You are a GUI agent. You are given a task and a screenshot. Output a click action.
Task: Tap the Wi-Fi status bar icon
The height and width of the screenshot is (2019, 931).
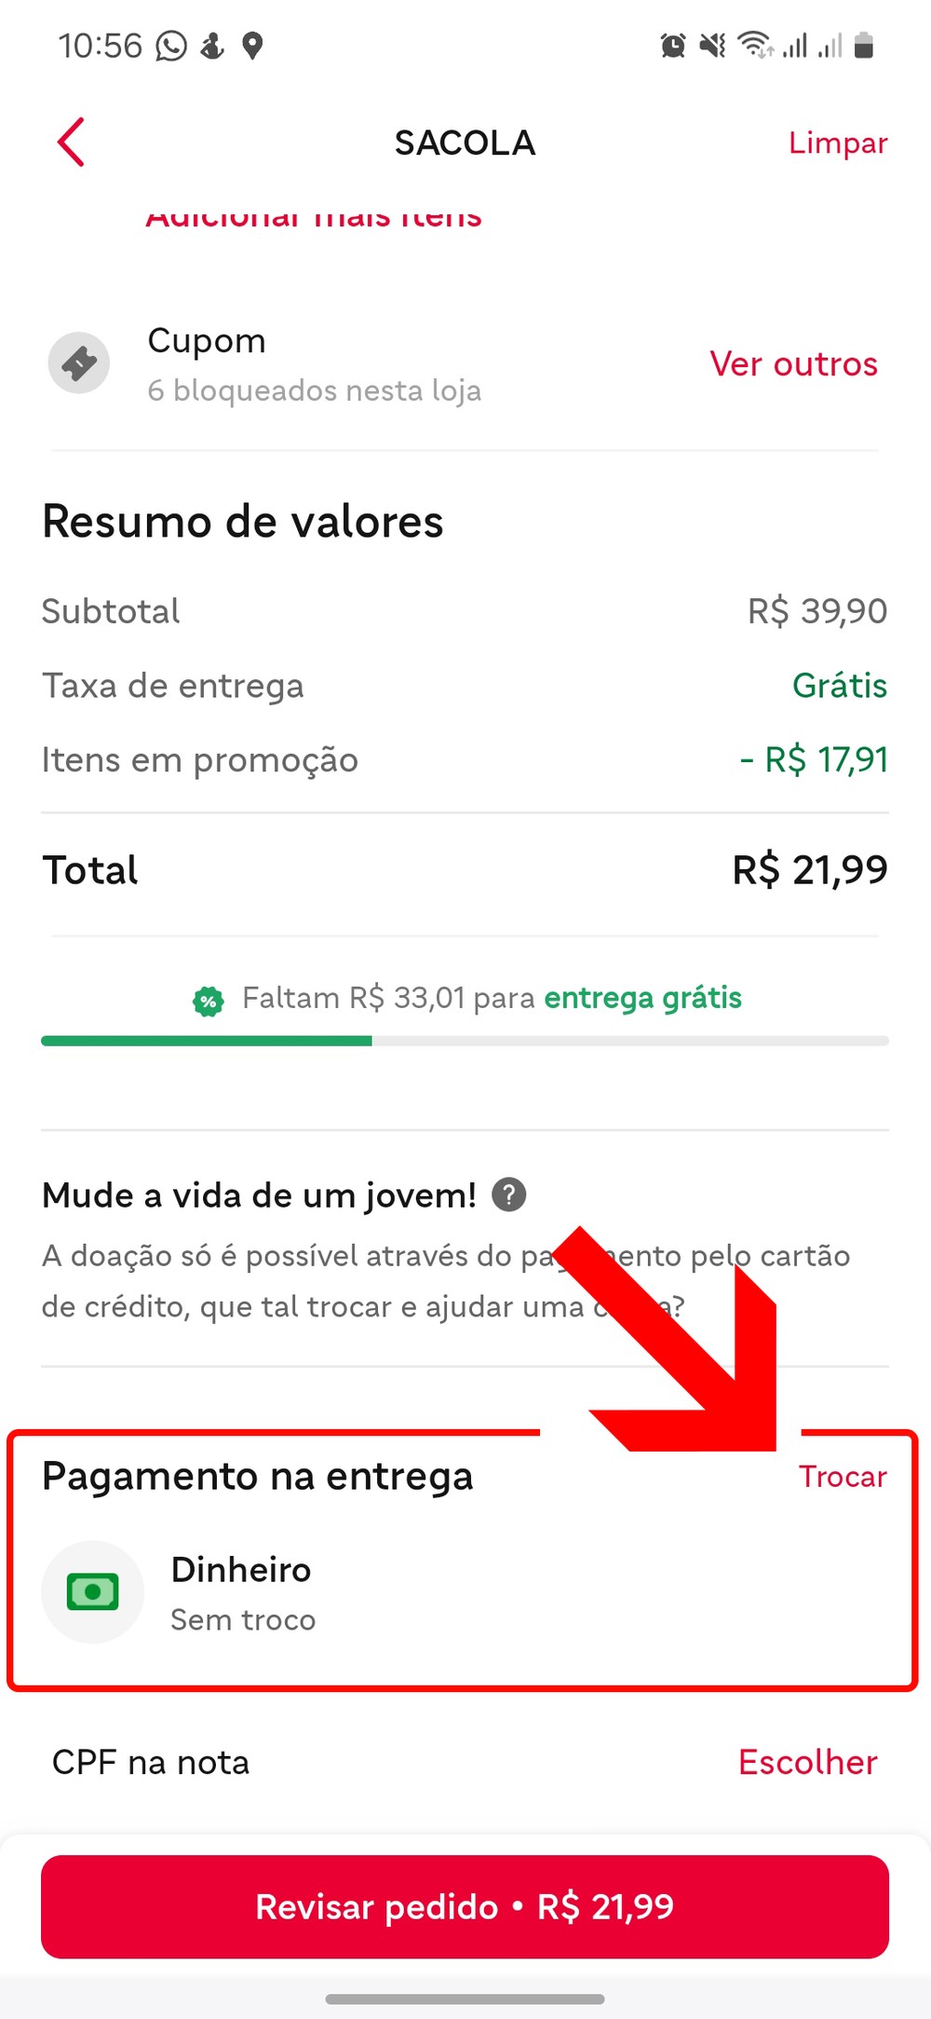[x=754, y=46]
